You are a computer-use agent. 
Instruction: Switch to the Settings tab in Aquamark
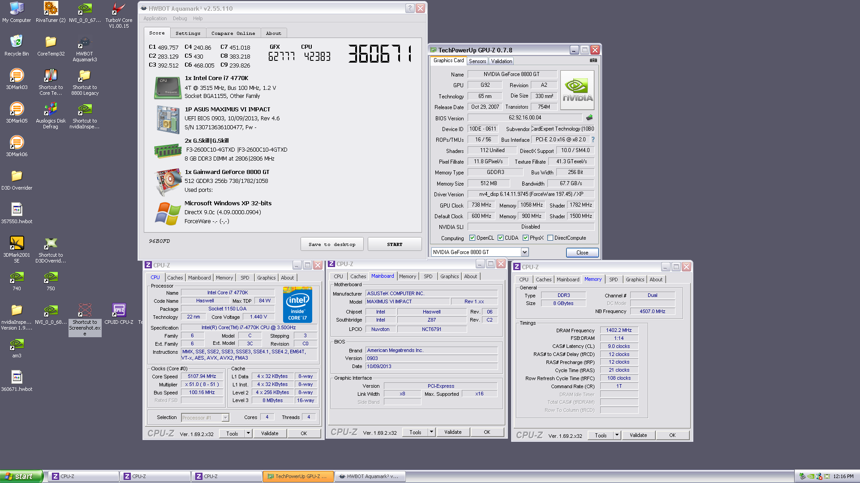188,33
